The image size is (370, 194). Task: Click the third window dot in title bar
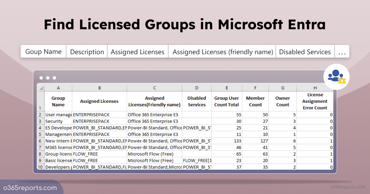click(54, 78)
